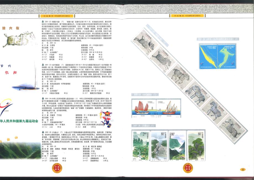Click the yellow page number 8 circle

[243, 170]
